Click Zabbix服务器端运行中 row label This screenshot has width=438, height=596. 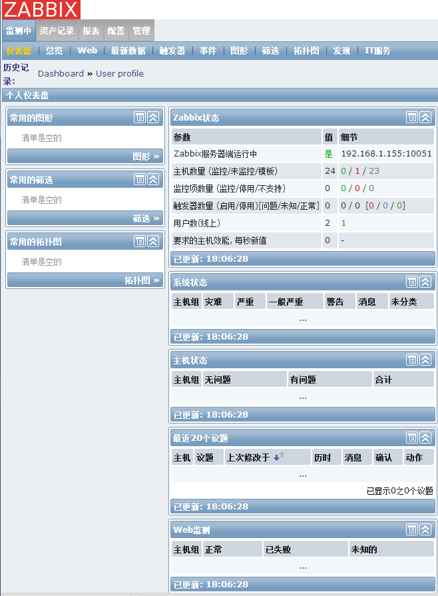[216, 154]
